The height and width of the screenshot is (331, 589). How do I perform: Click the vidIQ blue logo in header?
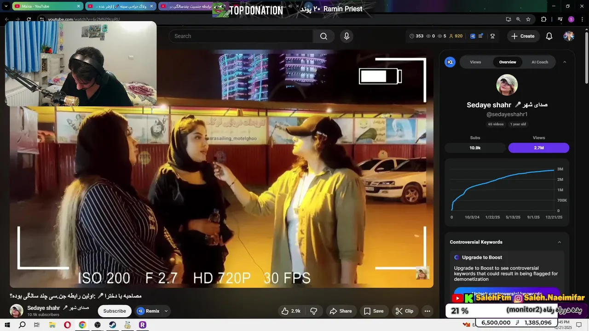[473, 36]
